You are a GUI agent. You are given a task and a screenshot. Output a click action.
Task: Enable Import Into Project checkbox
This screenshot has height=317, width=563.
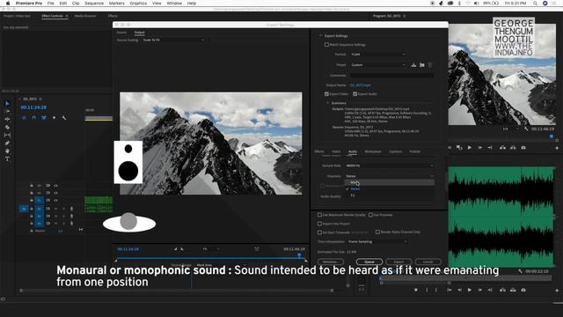319,224
